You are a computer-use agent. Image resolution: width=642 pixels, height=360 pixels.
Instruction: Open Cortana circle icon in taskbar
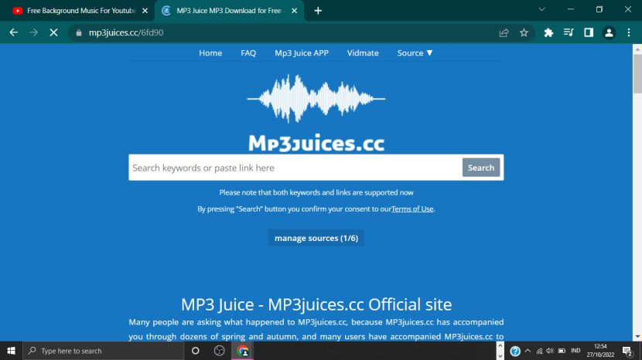[x=195, y=351]
